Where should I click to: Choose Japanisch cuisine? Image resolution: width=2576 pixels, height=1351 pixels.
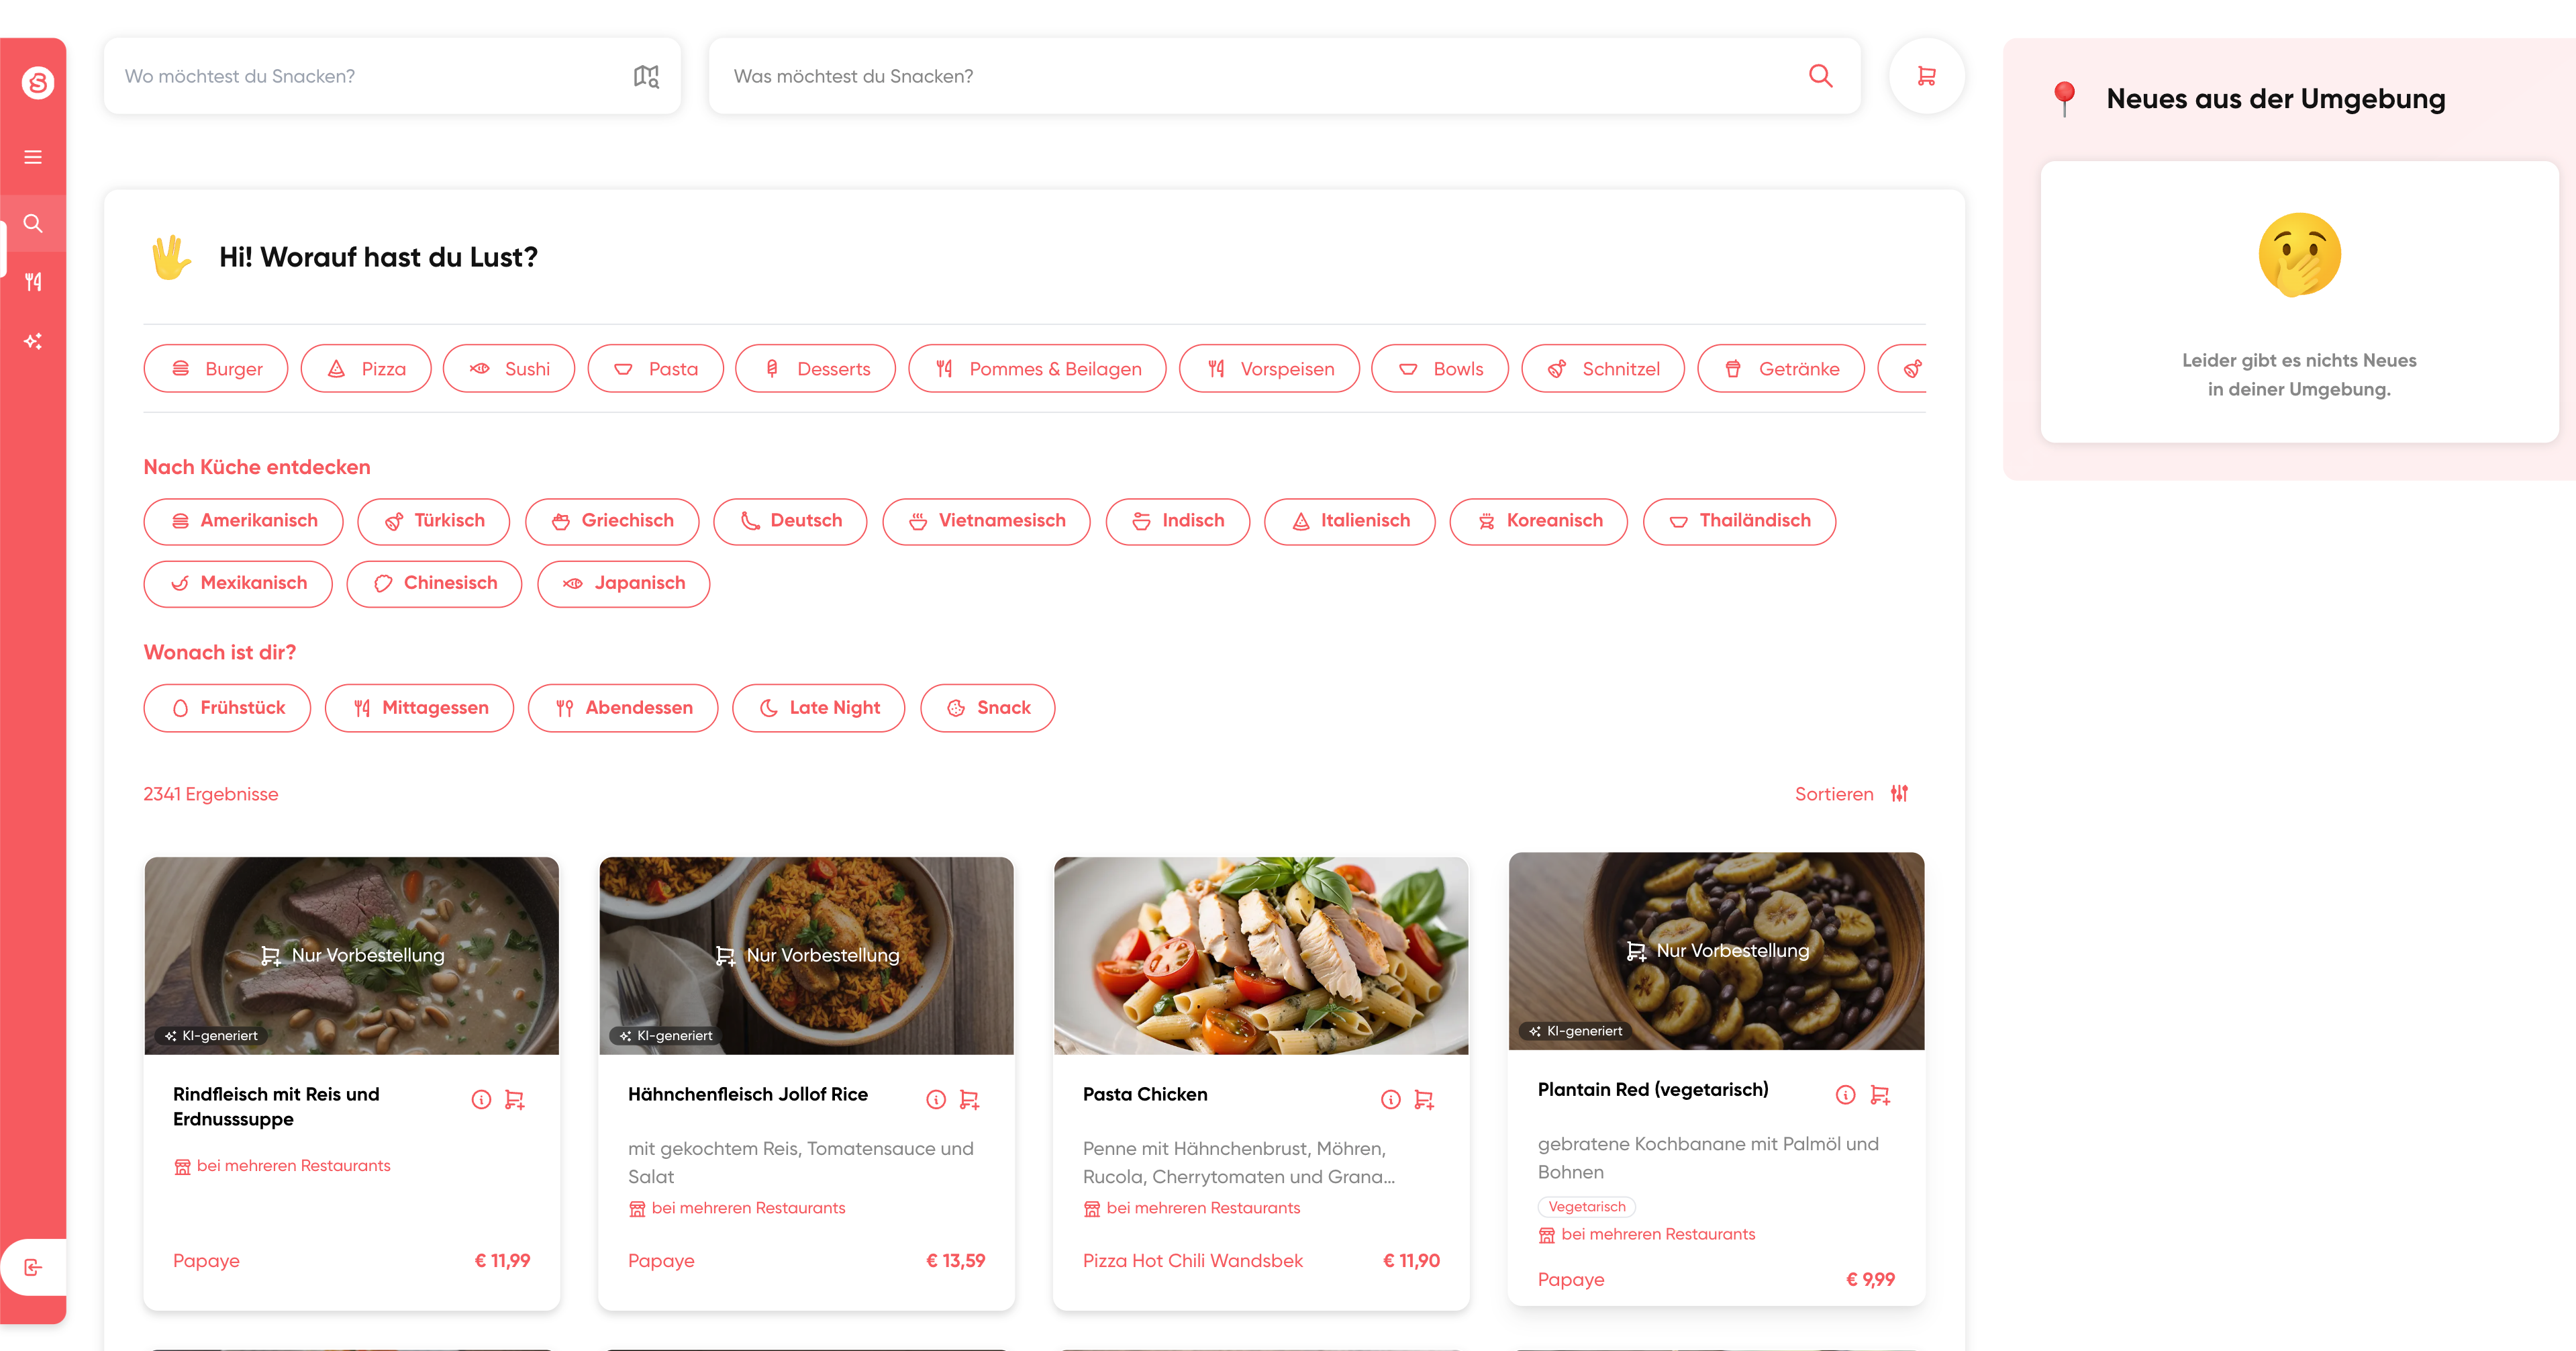point(624,584)
